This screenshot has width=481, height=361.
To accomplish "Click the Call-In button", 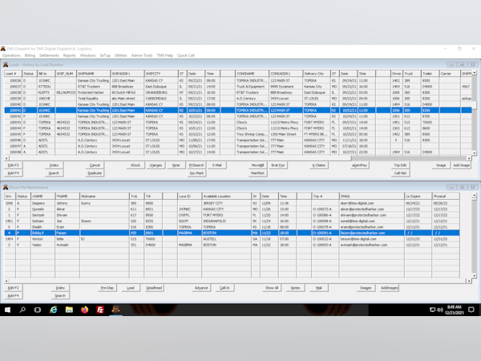I will (224, 288).
